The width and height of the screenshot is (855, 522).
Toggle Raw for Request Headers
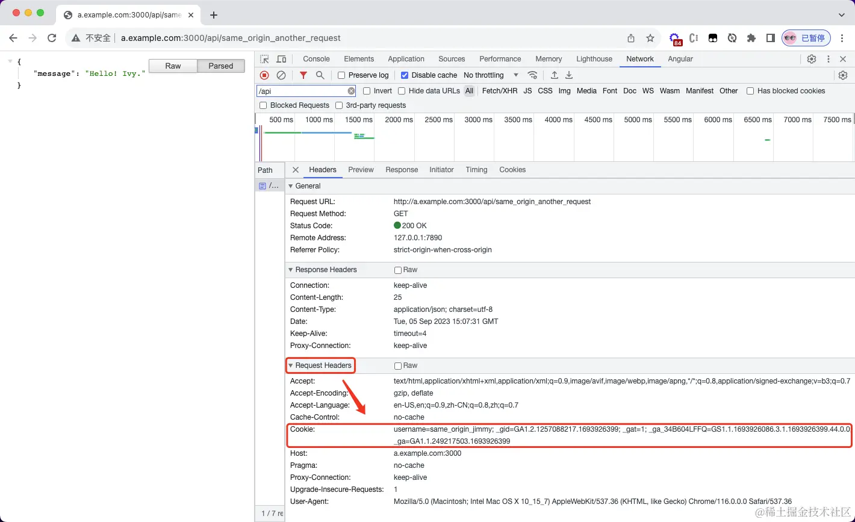pyautogui.click(x=398, y=365)
